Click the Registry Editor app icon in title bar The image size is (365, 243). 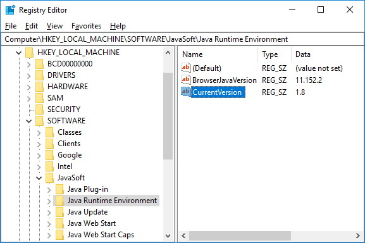click(10, 10)
